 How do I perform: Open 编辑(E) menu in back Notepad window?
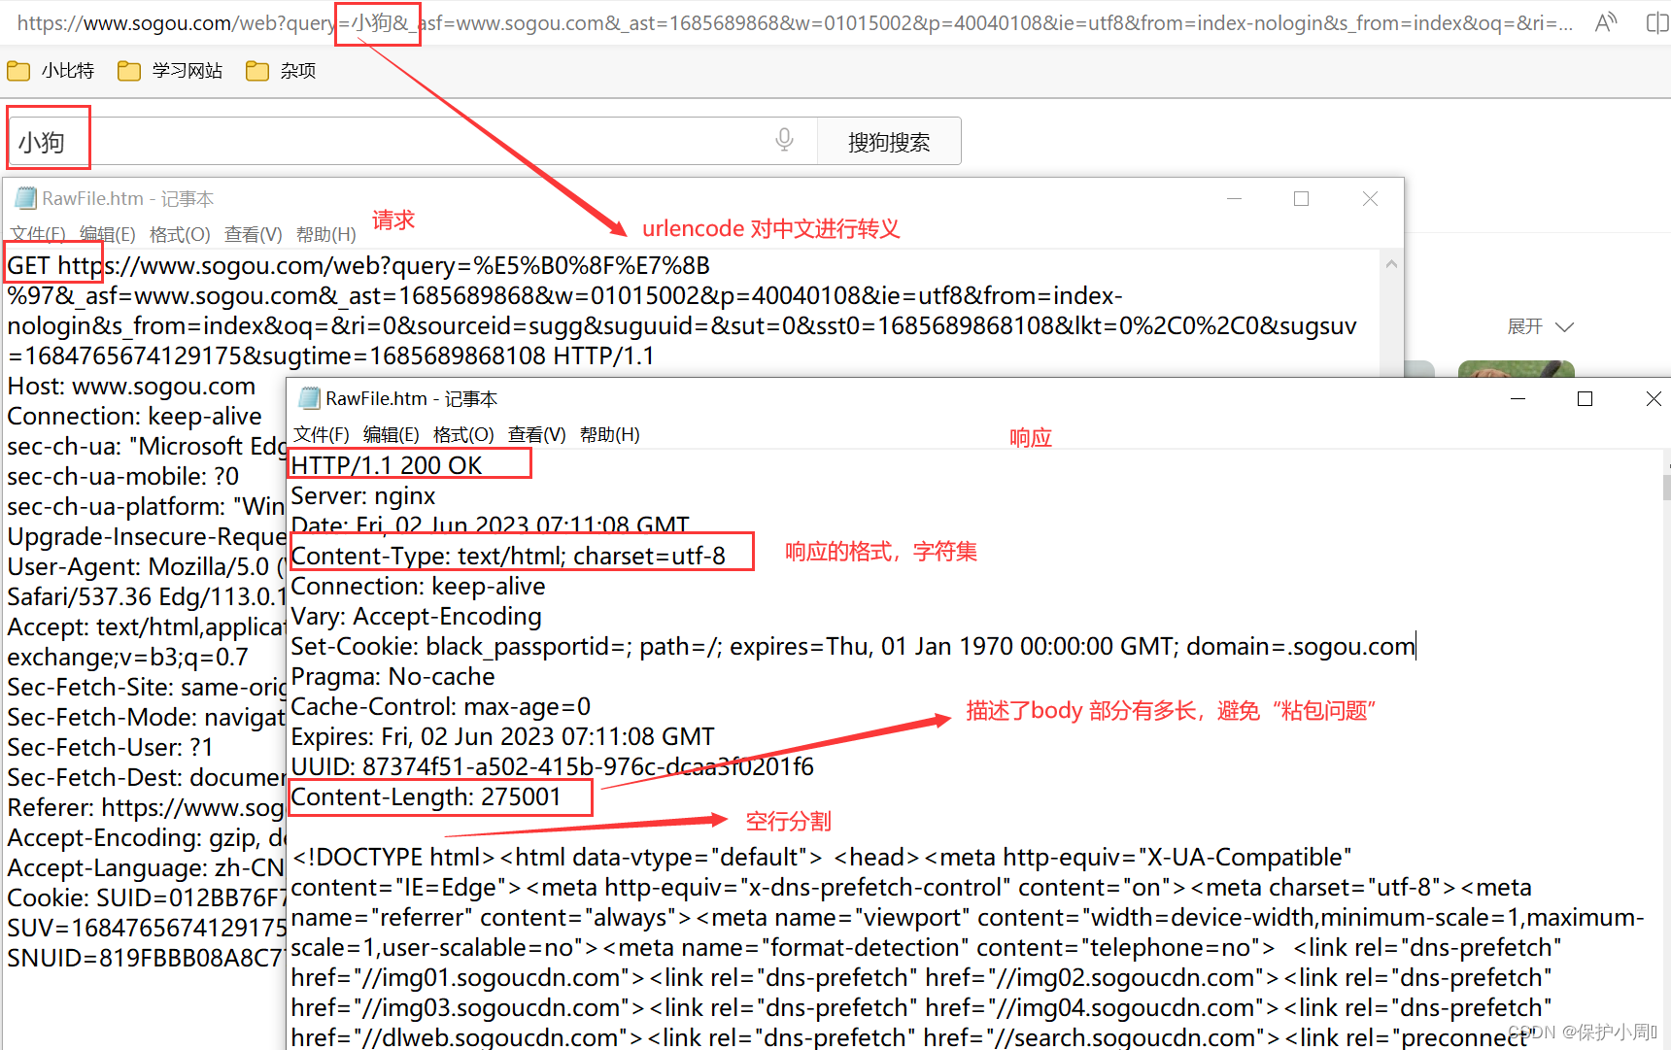click(x=108, y=235)
